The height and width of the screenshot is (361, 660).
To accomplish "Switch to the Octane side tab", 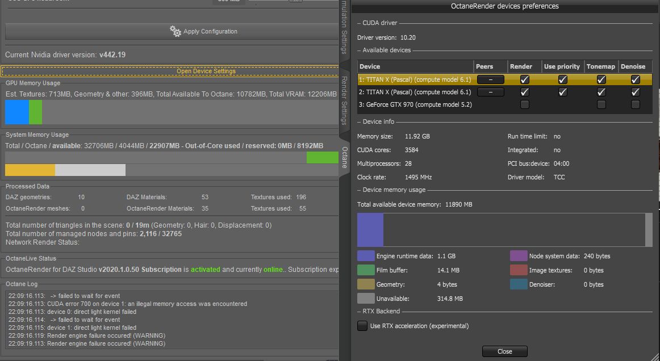I will click(344, 157).
